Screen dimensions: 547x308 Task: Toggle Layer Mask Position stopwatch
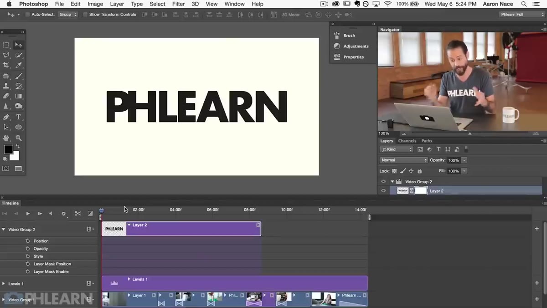click(x=28, y=264)
